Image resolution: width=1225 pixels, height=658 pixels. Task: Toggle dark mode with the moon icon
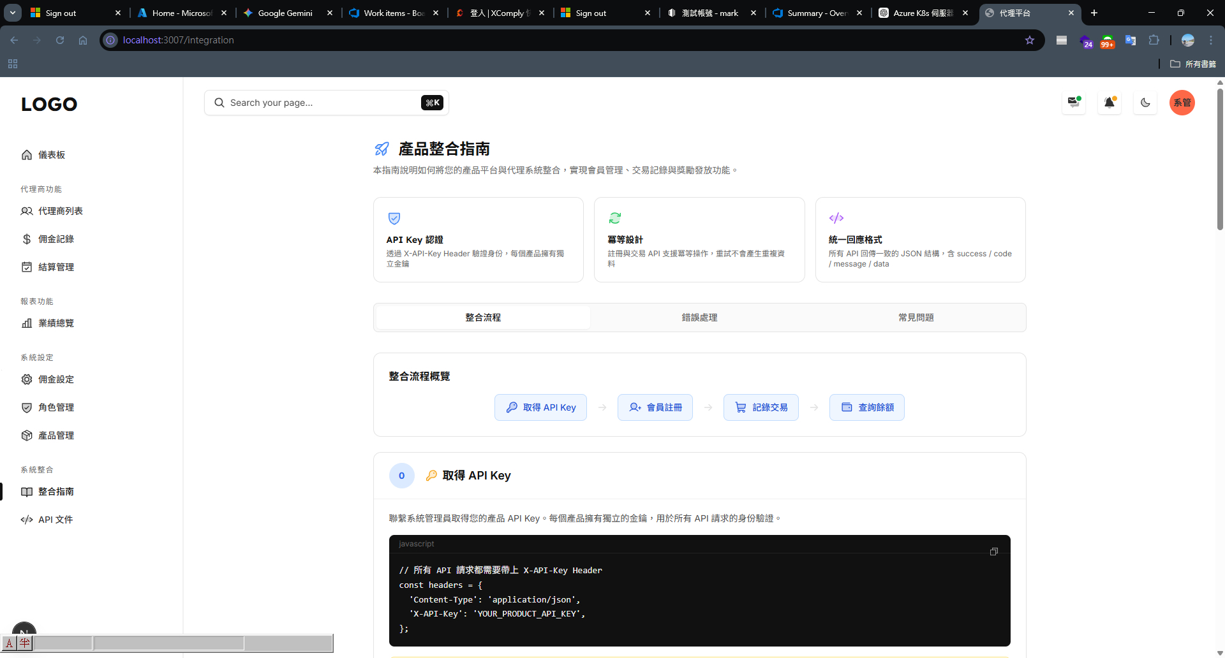point(1145,103)
